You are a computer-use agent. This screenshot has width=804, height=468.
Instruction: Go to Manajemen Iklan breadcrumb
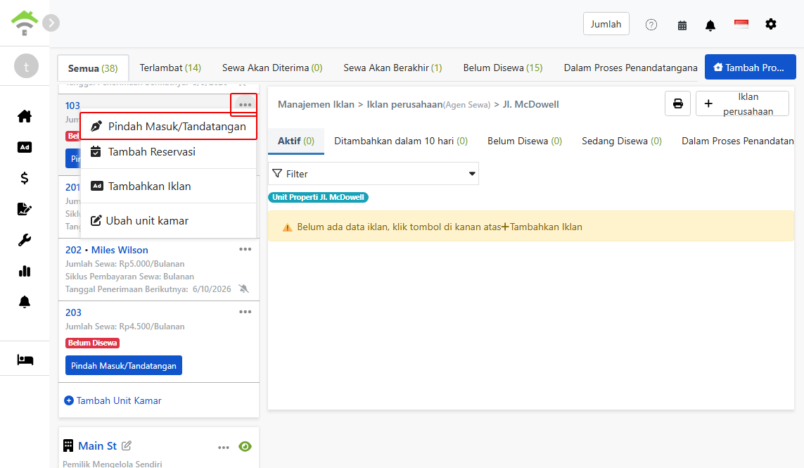(316, 105)
